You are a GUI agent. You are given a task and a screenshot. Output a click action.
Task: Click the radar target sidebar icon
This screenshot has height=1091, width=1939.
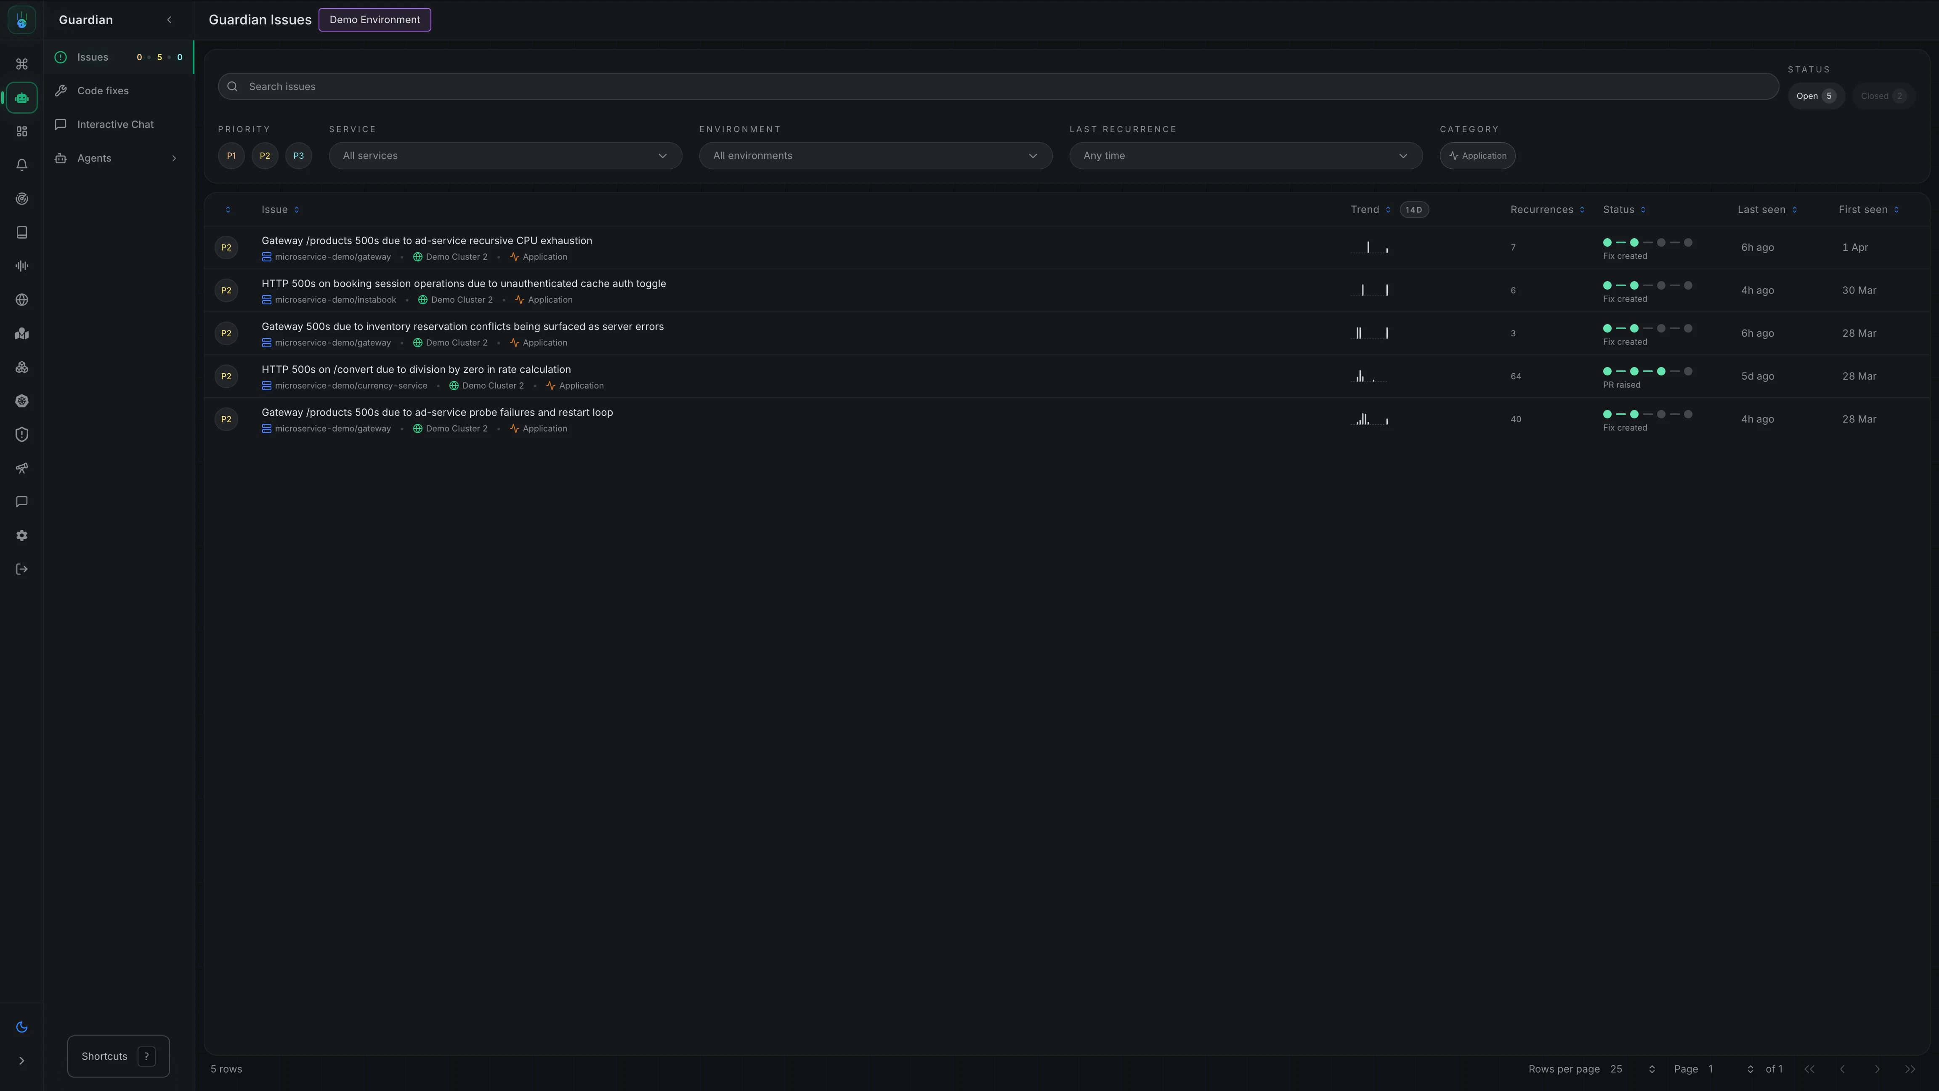point(22,199)
